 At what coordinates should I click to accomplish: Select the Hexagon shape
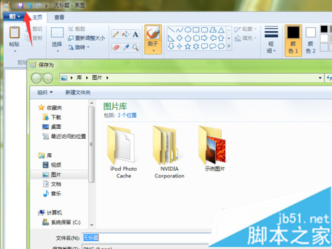[196, 39]
